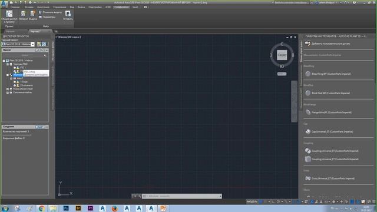This screenshot has width=377, height=212.
Task: Click the Ю compass direction on the ViewCube
Action: click(282, 66)
